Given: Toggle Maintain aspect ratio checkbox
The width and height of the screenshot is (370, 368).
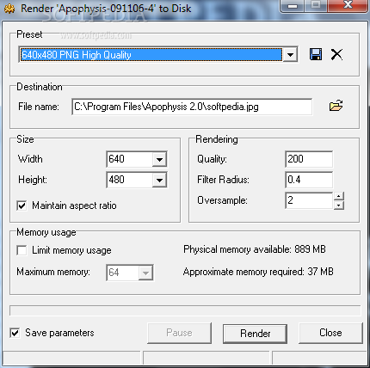Looking at the screenshot, I should click(x=22, y=205).
